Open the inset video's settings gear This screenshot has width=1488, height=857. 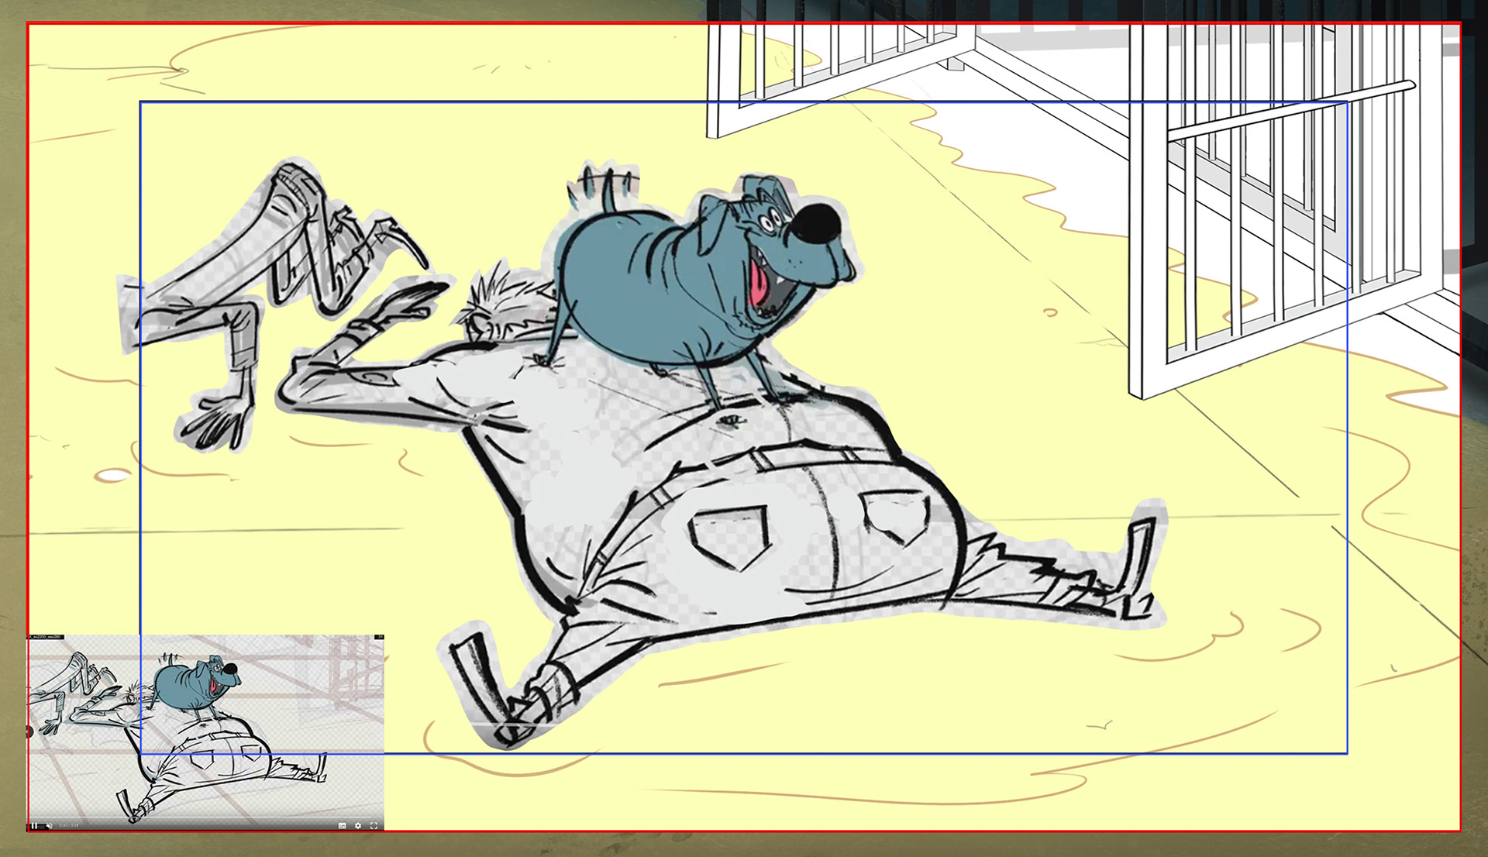(x=358, y=825)
